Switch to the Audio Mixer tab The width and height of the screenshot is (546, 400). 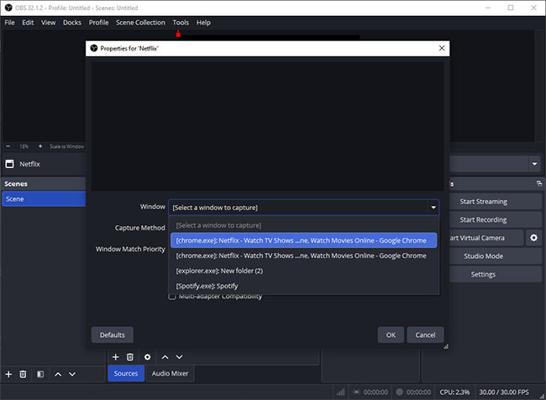coord(171,373)
